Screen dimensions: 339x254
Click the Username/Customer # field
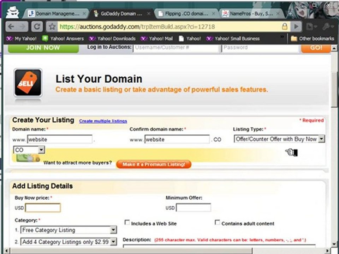pos(176,48)
